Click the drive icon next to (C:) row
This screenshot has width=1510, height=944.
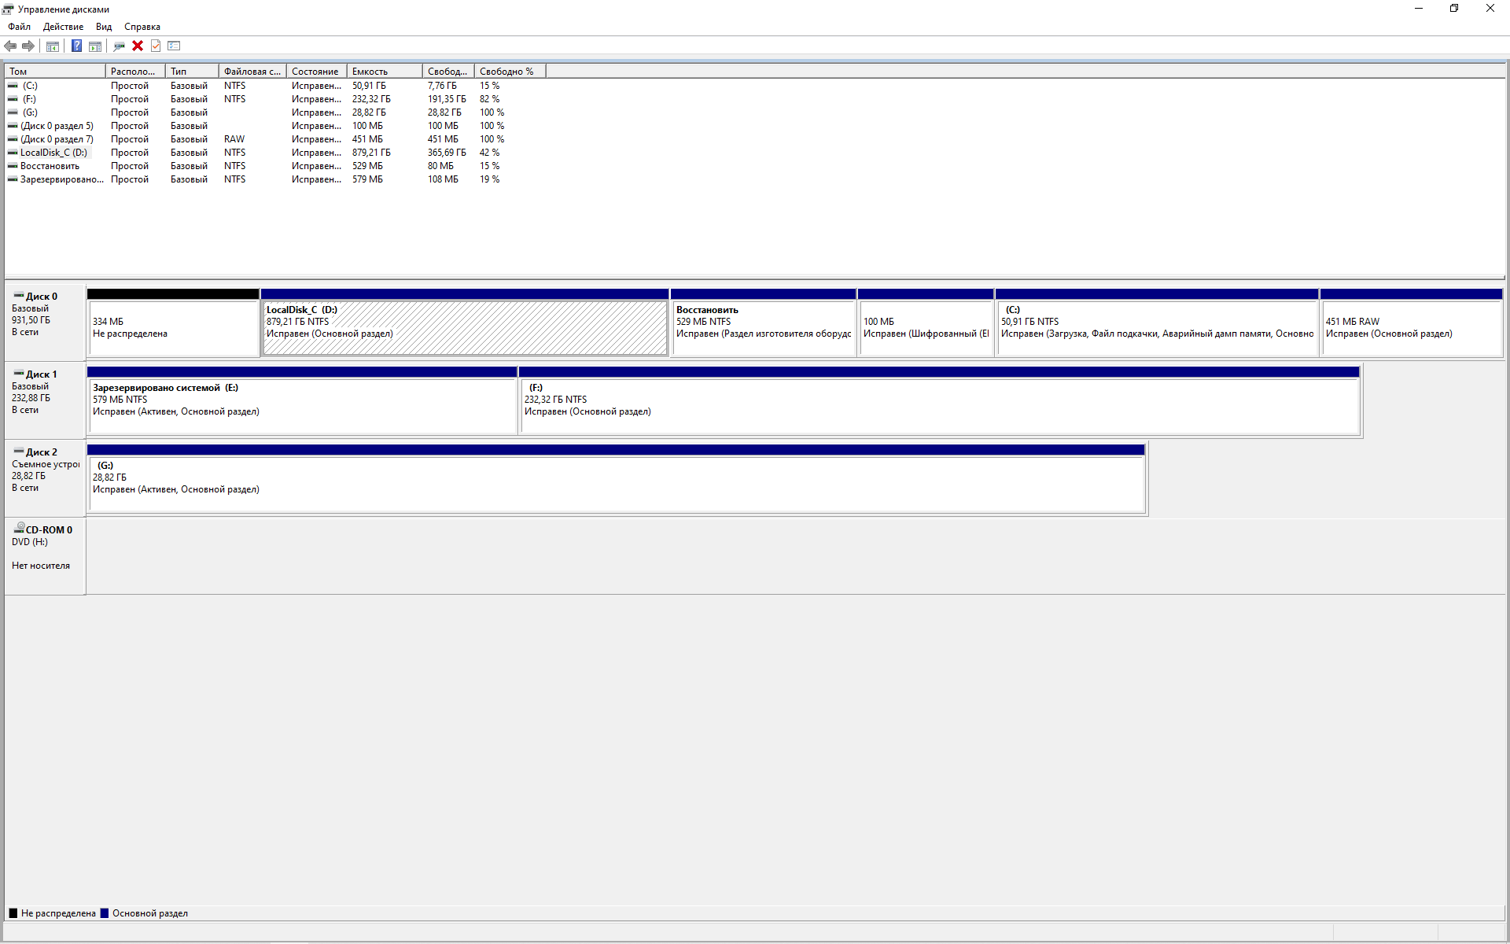pyautogui.click(x=13, y=86)
